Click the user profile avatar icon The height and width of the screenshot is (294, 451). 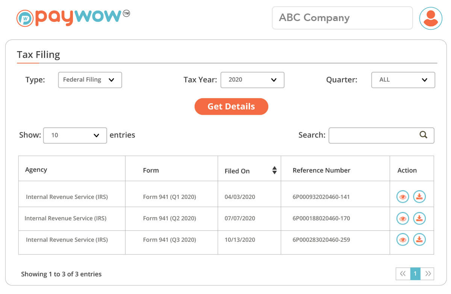[431, 18]
